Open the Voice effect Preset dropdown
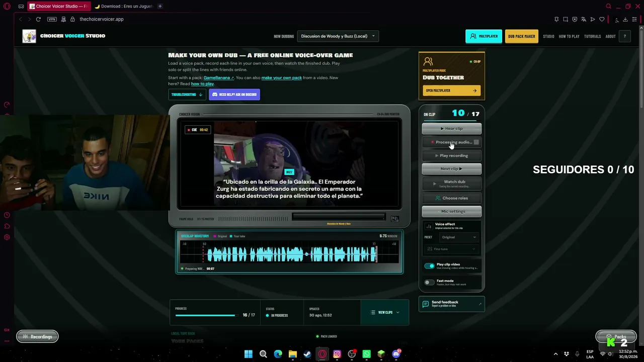Image resolution: width=644 pixels, height=362 pixels. click(x=458, y=237)
